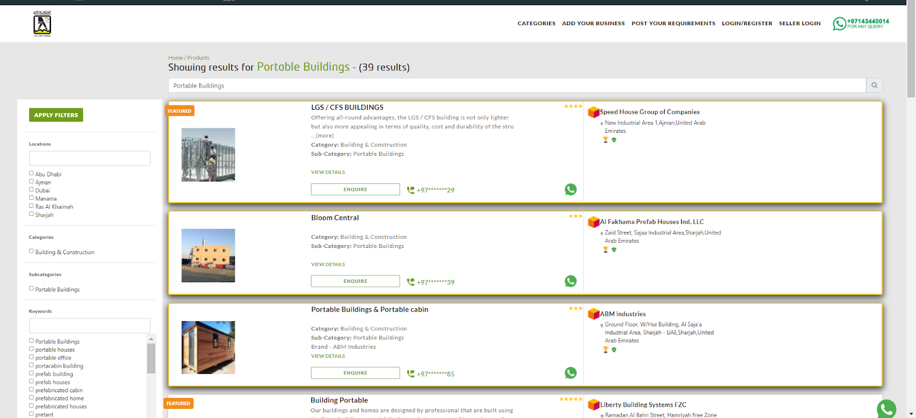The image size is (916, 418).
Task: Tick the Abu Dhabi location checkbox
Action: [31, 173]
